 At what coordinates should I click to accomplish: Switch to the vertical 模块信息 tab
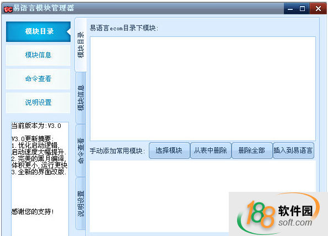coord(80,98)
